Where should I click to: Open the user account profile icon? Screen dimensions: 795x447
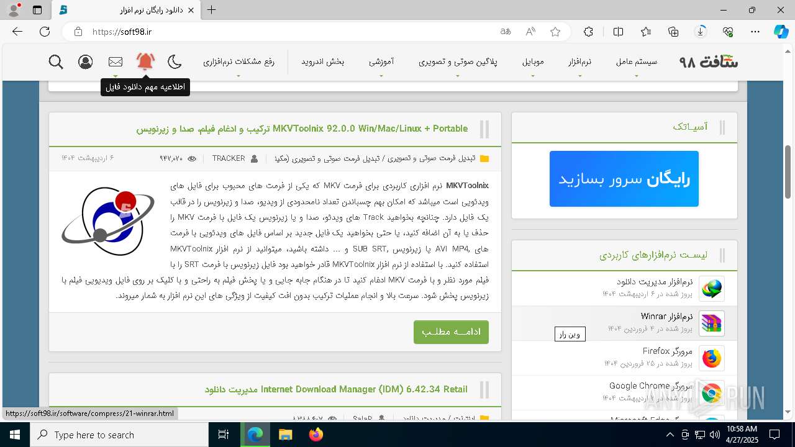tap(86, 61)
